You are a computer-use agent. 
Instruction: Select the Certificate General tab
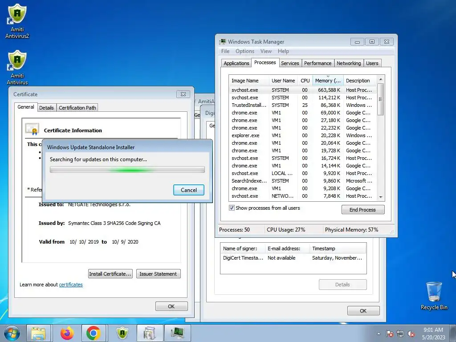pyautogui.click(x=25, y=107)
